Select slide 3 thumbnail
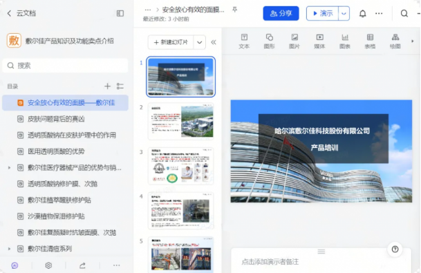Screen dimensions: 421x273 [180, 166]
